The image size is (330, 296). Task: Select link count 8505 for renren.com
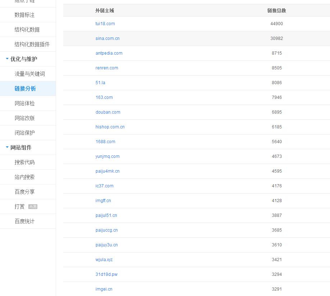point(276,68)
